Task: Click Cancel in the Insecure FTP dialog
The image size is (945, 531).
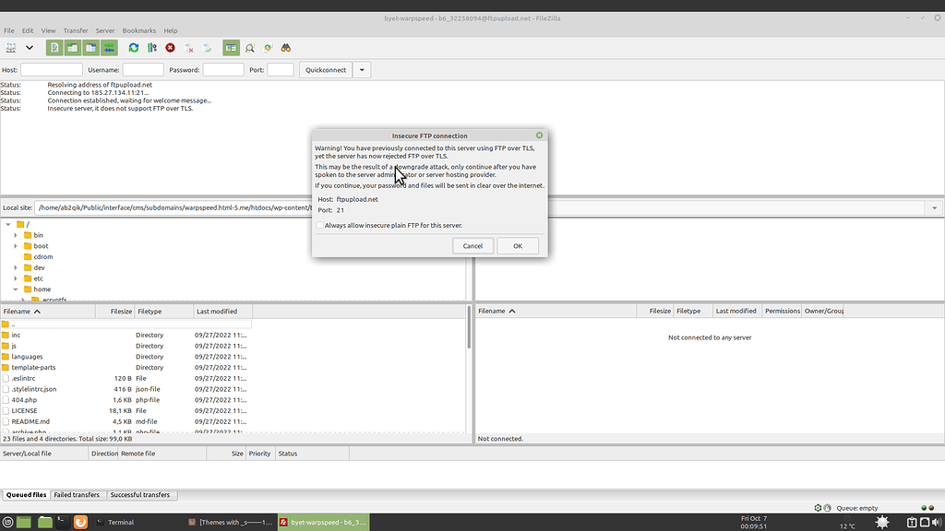Action: point(472,246)
